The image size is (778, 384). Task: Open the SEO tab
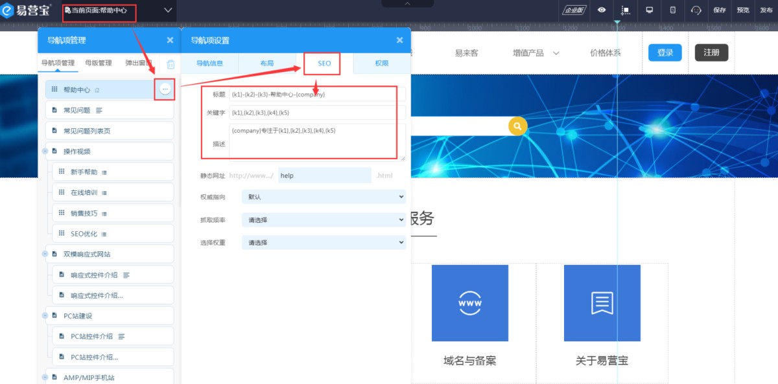(x=324, y=63)
